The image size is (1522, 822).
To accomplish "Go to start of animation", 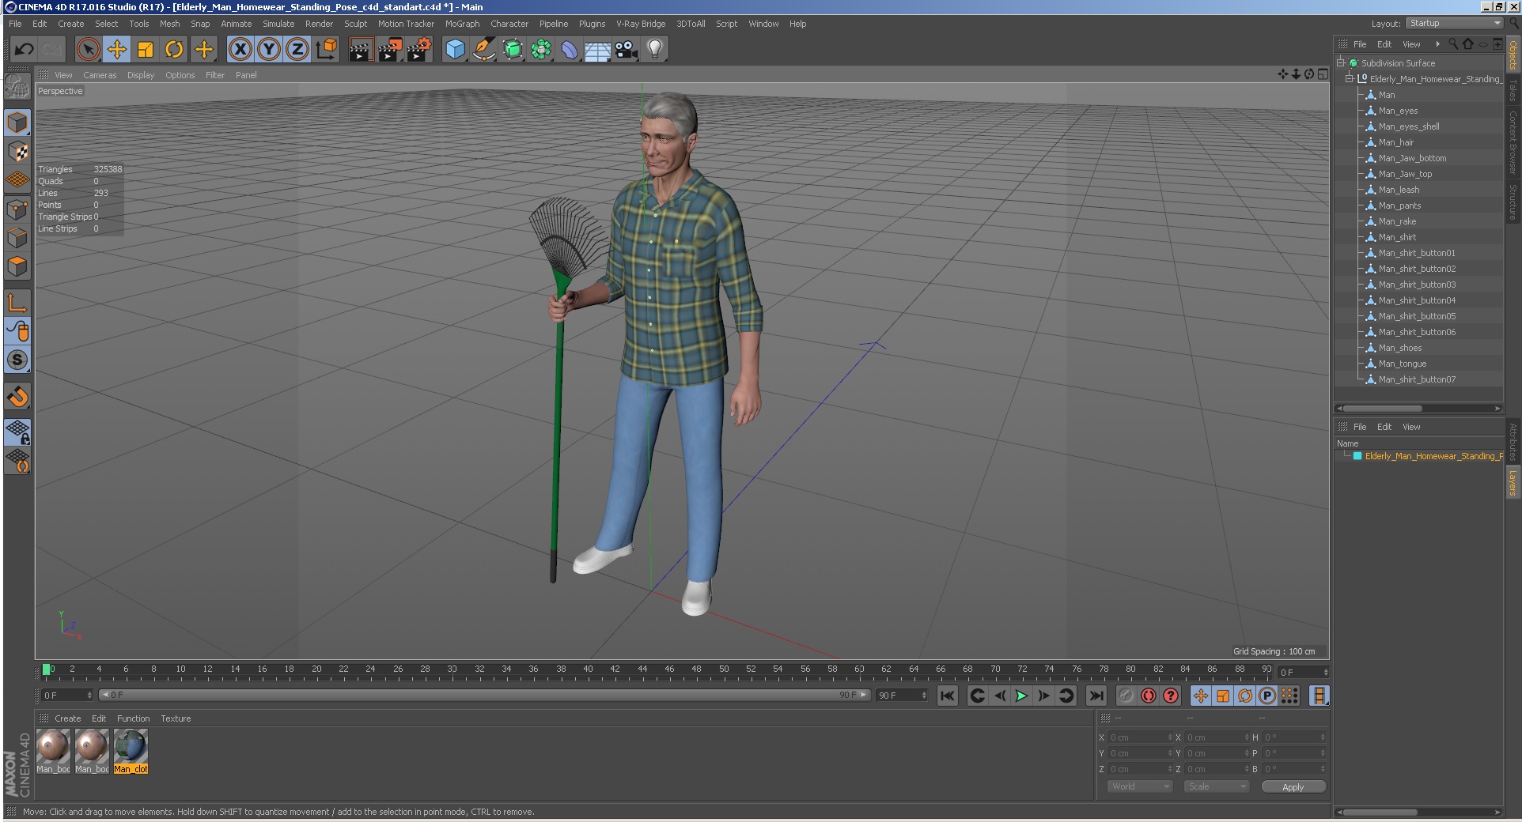I will [x=947, y=696].
